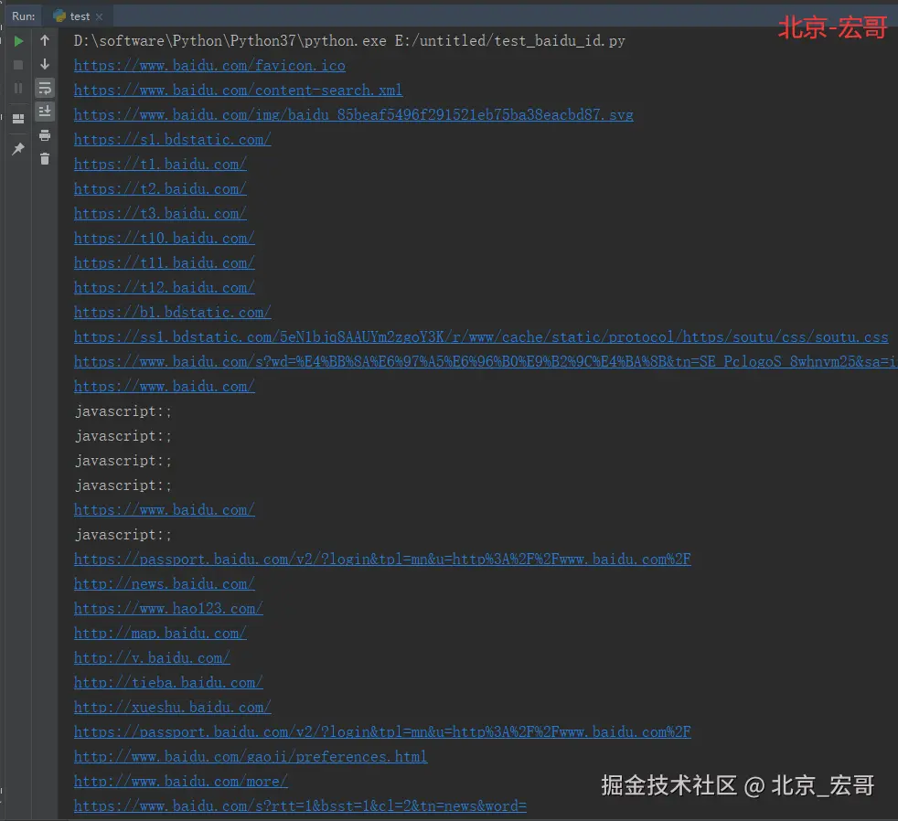
Task: Open the https://t2.baidu.com/ link
Action: coord(160,189)
